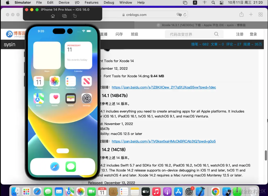This screenshot has width=268, height=196.
Task: Click the 代码改变世界 search field
Action: click(190, 34)
